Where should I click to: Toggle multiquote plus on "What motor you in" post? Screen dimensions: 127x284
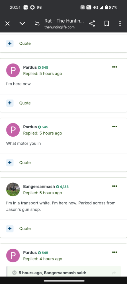10,163
